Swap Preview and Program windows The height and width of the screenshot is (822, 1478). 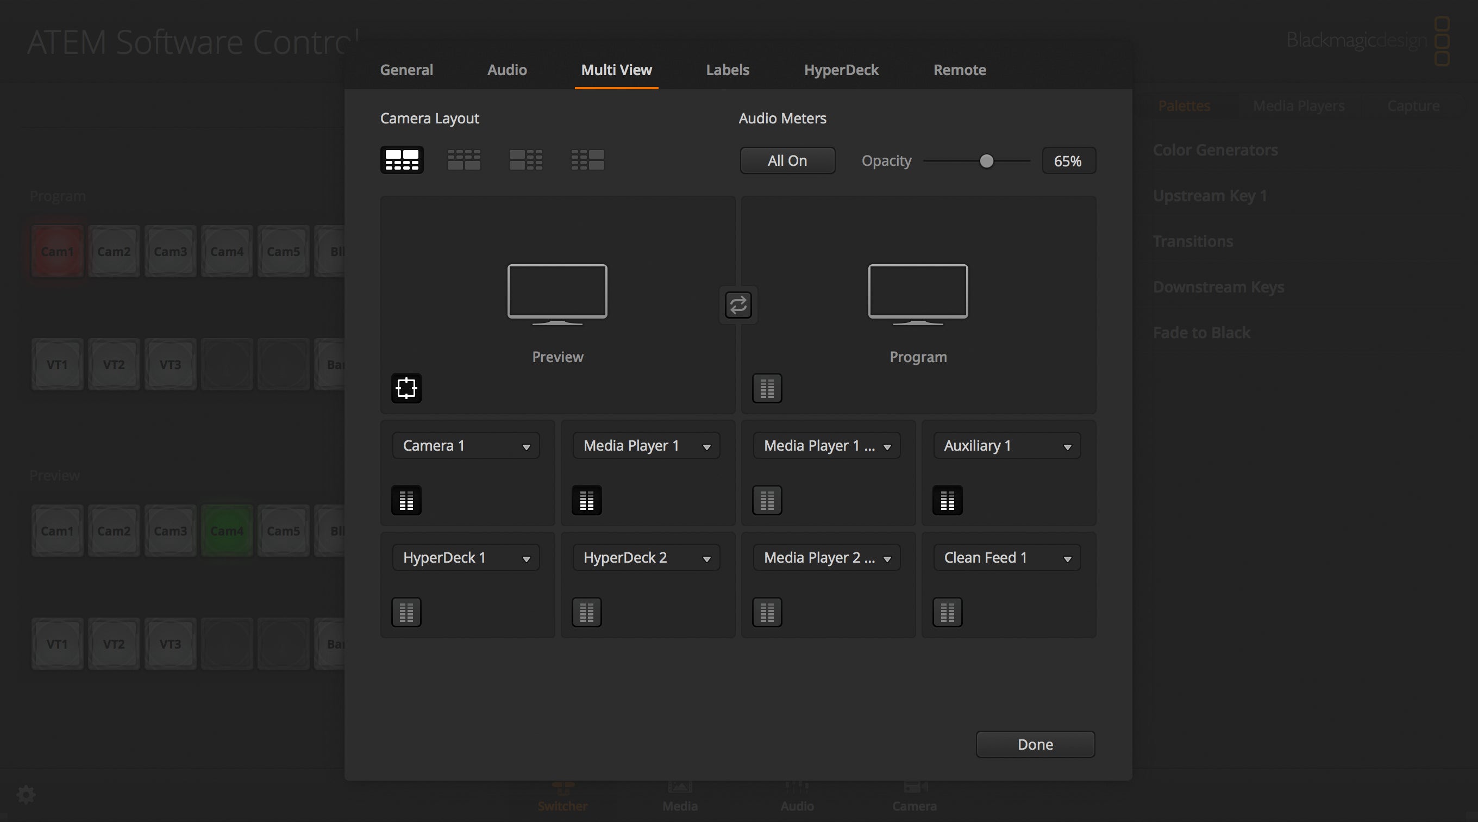738,305
